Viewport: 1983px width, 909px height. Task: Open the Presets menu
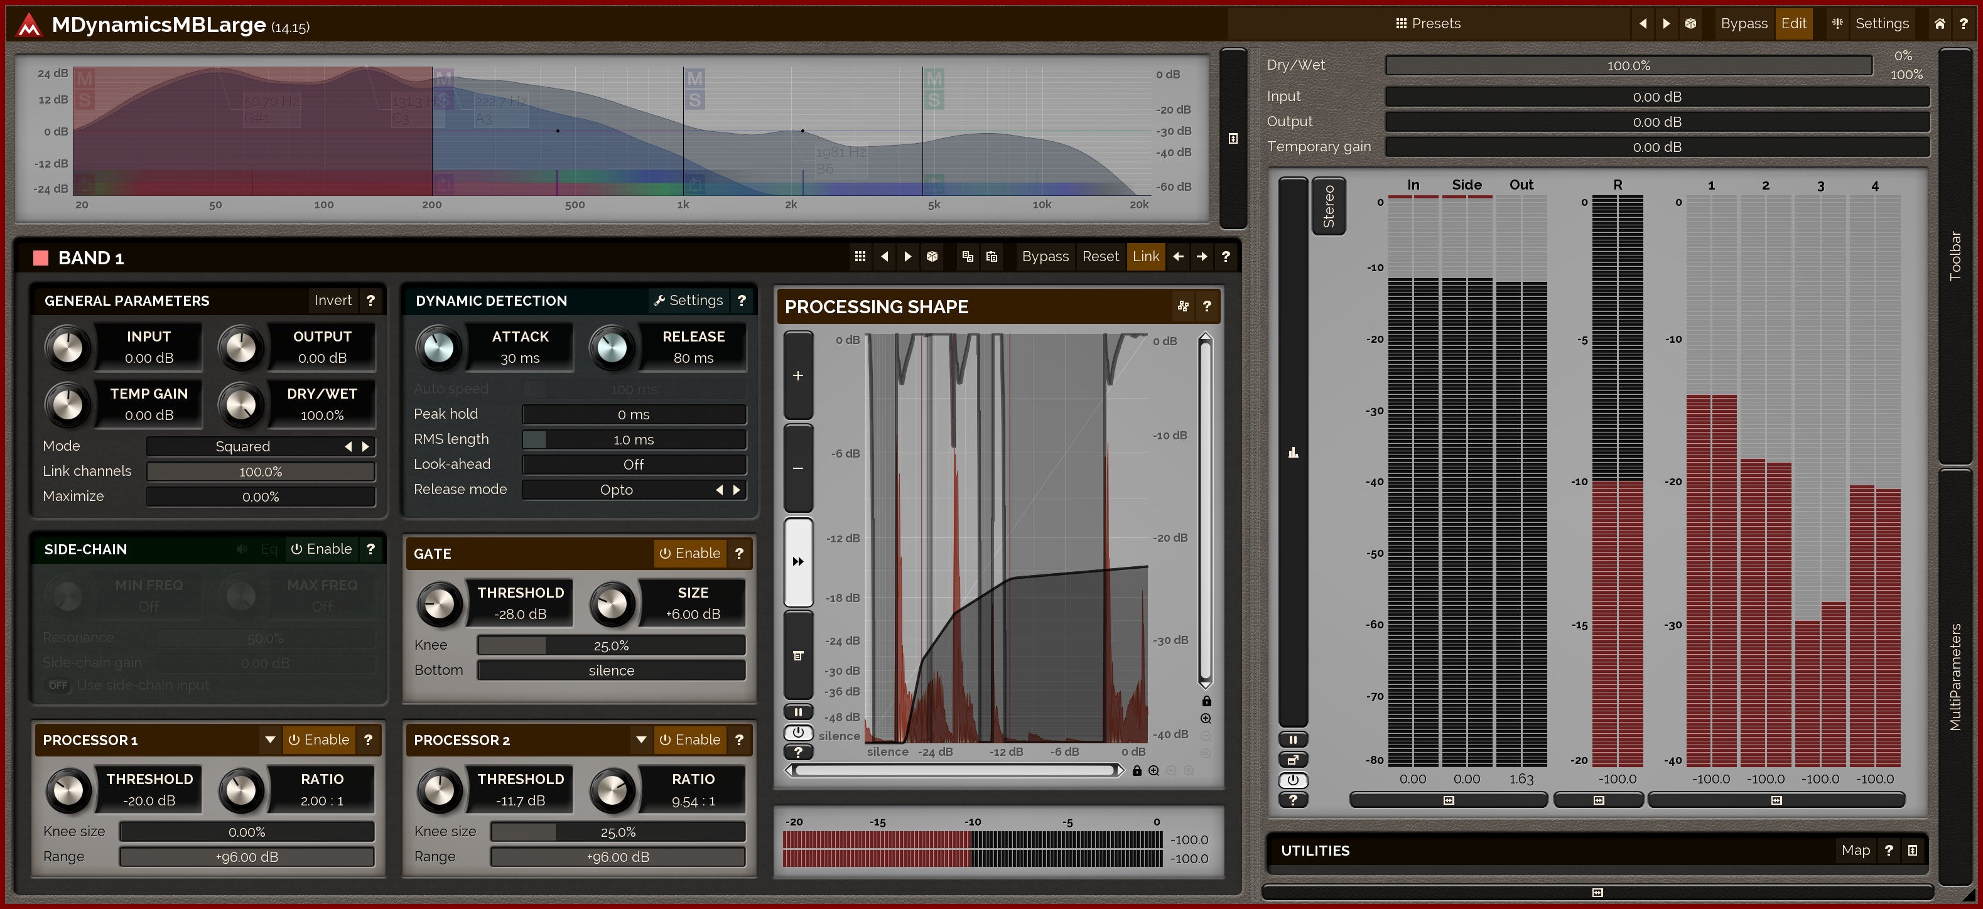[x=1428, y=24]
